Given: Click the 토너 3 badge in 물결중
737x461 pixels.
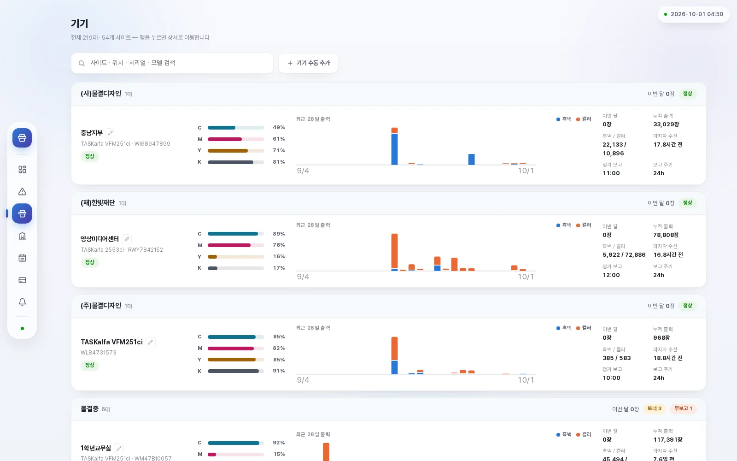Looking at the screenshot, I should [x=655, y=409].
